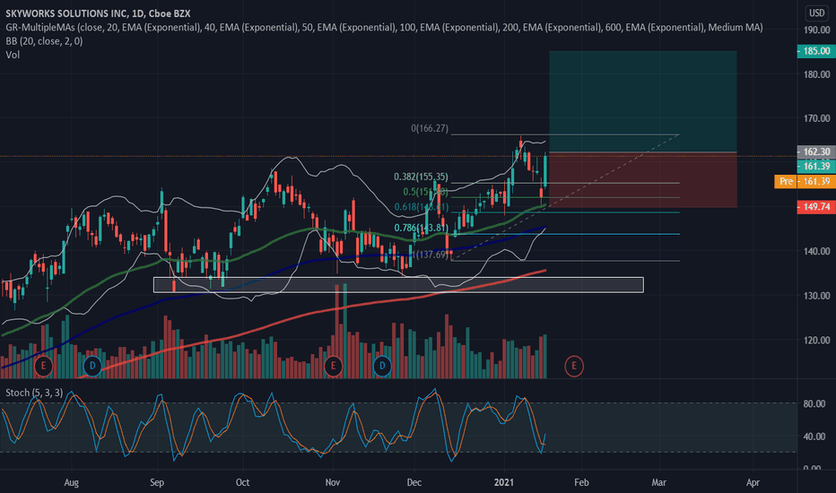Click the red 149.74 stop price label
The image size is (836, 493).
[x=816, y=207]
